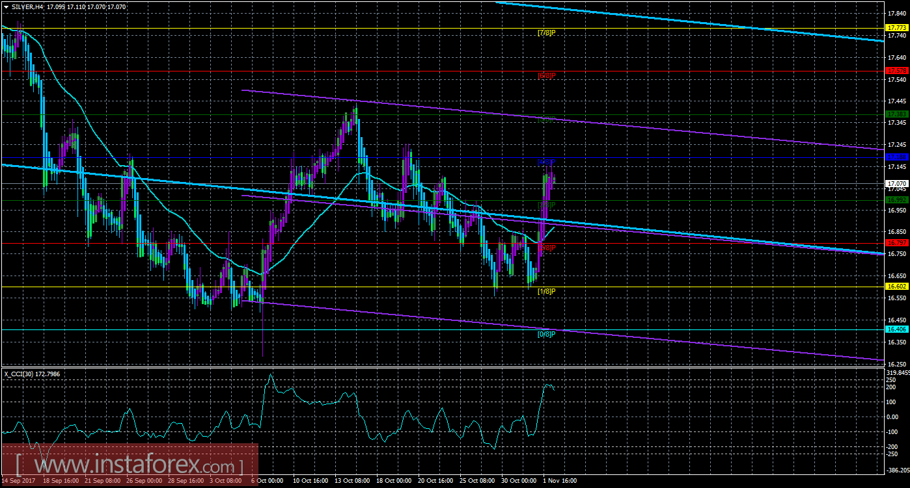Click the white 17.070 current price tag
Screen dimensions: 910x488
coord(896,184)
